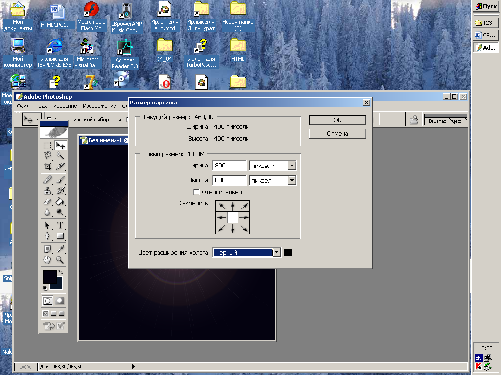Select the Dodge tool

(x=60, y=212)
